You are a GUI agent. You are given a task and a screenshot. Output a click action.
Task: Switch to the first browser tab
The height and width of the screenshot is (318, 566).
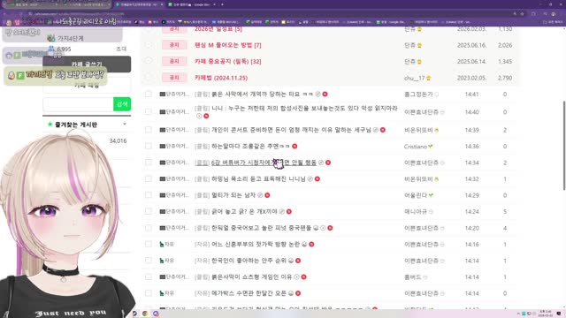point(31,4)
